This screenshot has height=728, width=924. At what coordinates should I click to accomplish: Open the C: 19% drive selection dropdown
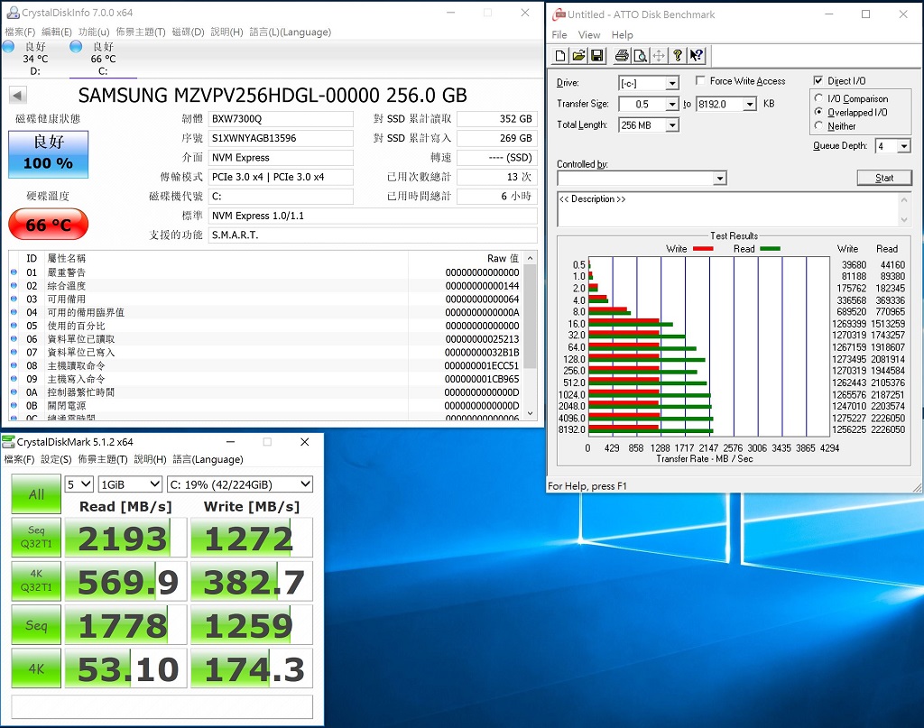tap(240, 484)
